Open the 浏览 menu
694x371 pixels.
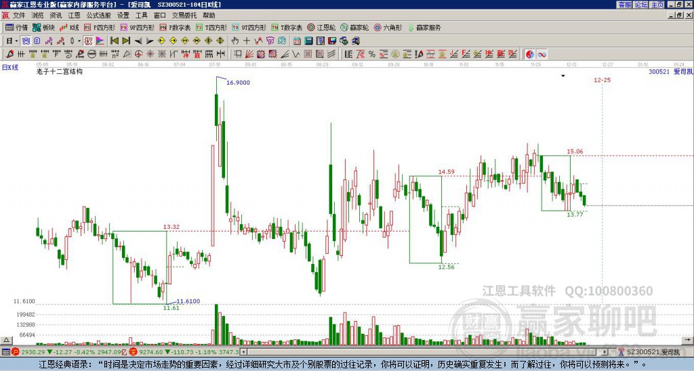37,16
